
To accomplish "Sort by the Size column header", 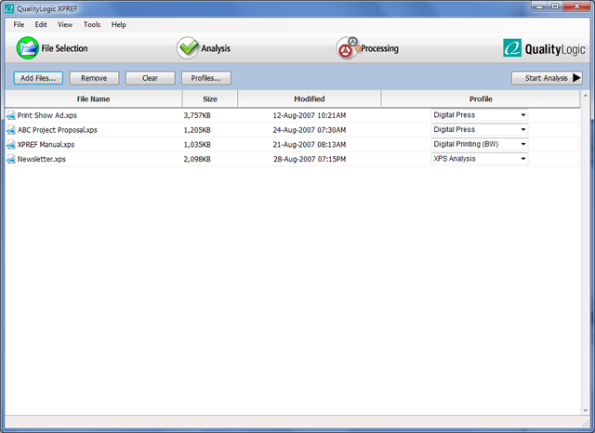I will pyautogui.click(x=210, y=99).
